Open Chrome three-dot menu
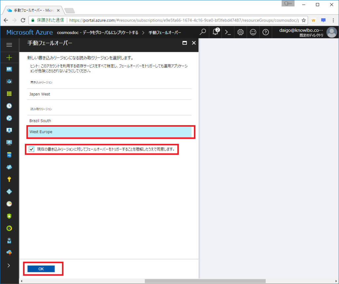This screenshot has height=284, width=339. tap(333, 20)
